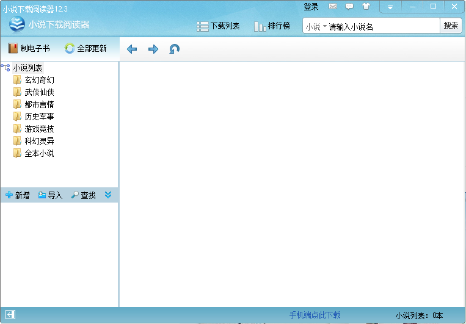Open the 排行榜 rankings

(x=272, y=26)
